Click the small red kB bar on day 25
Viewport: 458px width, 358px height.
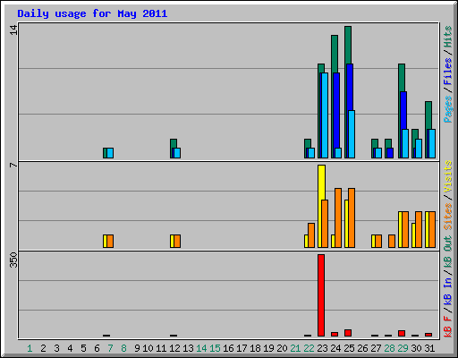(348, 333)
